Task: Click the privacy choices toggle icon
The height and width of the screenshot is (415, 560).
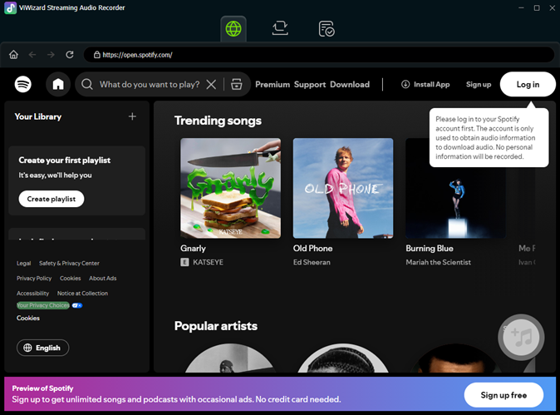Action: click(77, 305)
